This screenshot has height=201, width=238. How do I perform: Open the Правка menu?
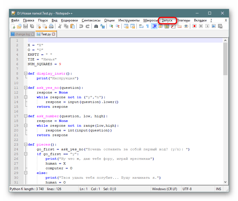[x=29, y=20]
